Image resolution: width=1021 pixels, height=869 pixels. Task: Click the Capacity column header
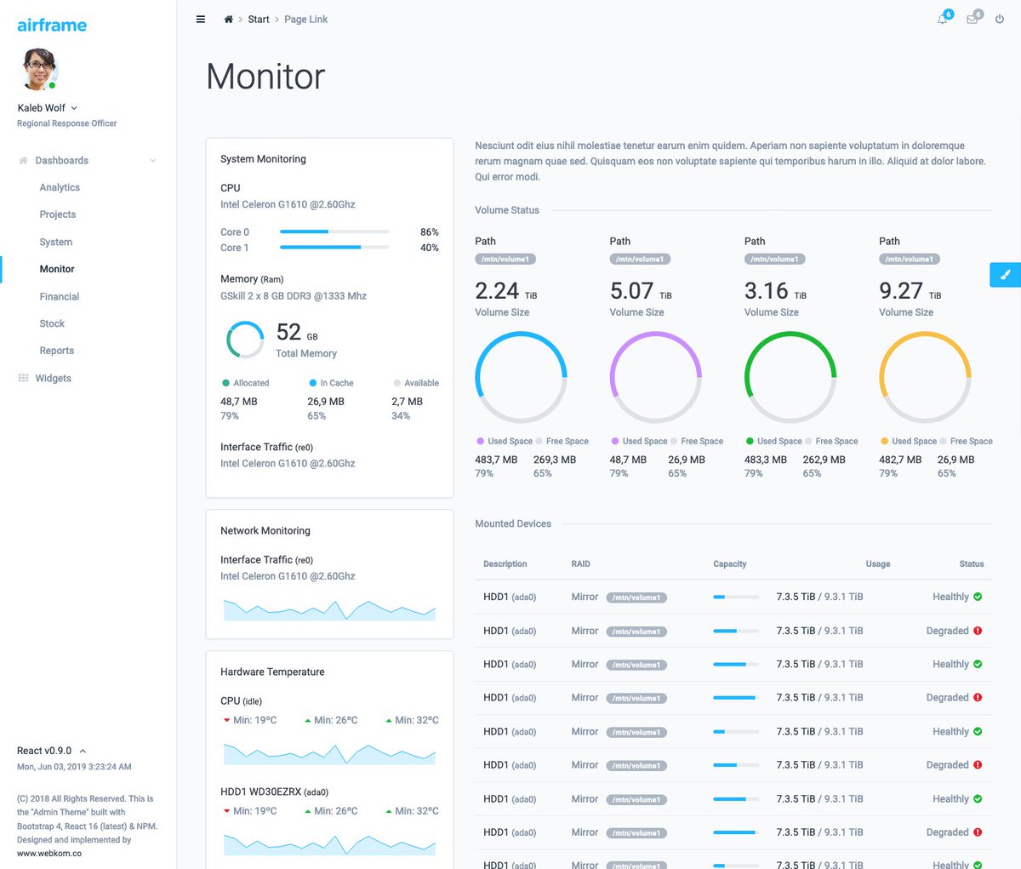point(730,563)
